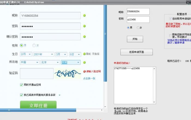Click the 请输入验证码 error message
Viewport: 191px width, 120px height.
tap(93, 71)
